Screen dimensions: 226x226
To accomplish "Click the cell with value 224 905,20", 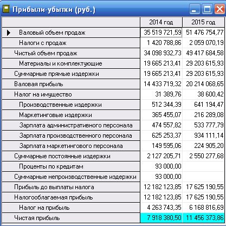I will click(x=203, y=146).
